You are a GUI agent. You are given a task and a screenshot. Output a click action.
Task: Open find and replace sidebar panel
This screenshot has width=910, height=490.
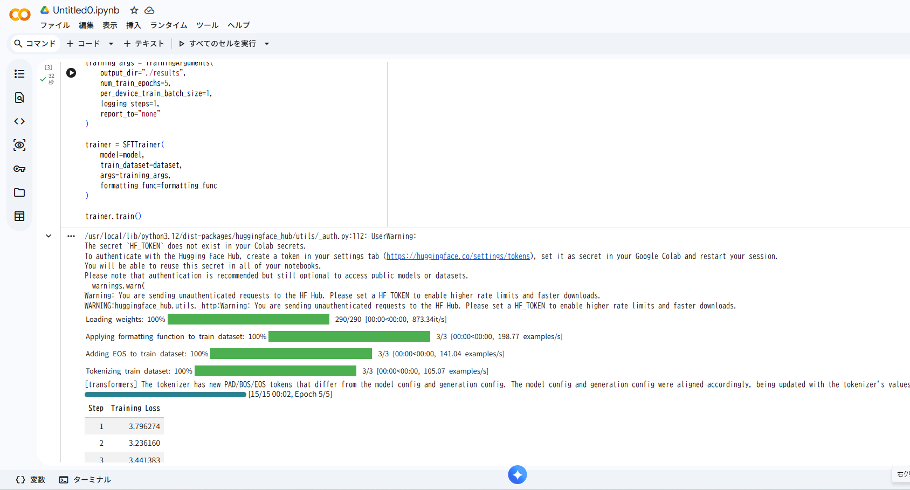tap(19, 98)
